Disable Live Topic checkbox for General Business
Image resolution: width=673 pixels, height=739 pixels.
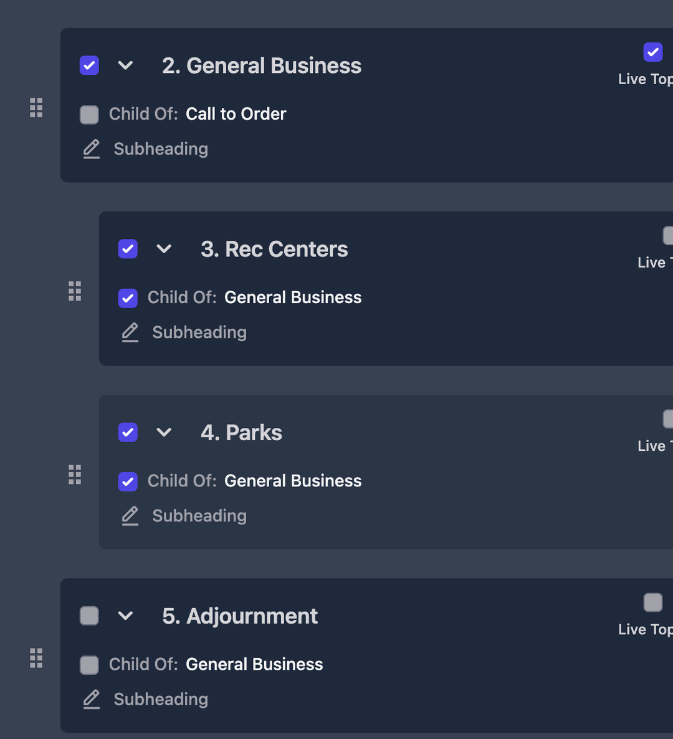652,52
